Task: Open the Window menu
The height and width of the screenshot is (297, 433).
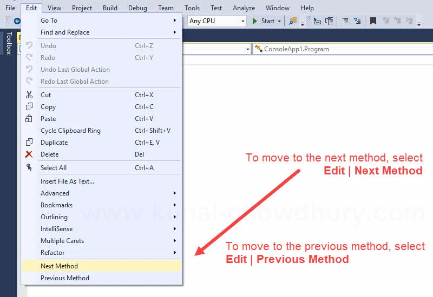Action: 278,8
